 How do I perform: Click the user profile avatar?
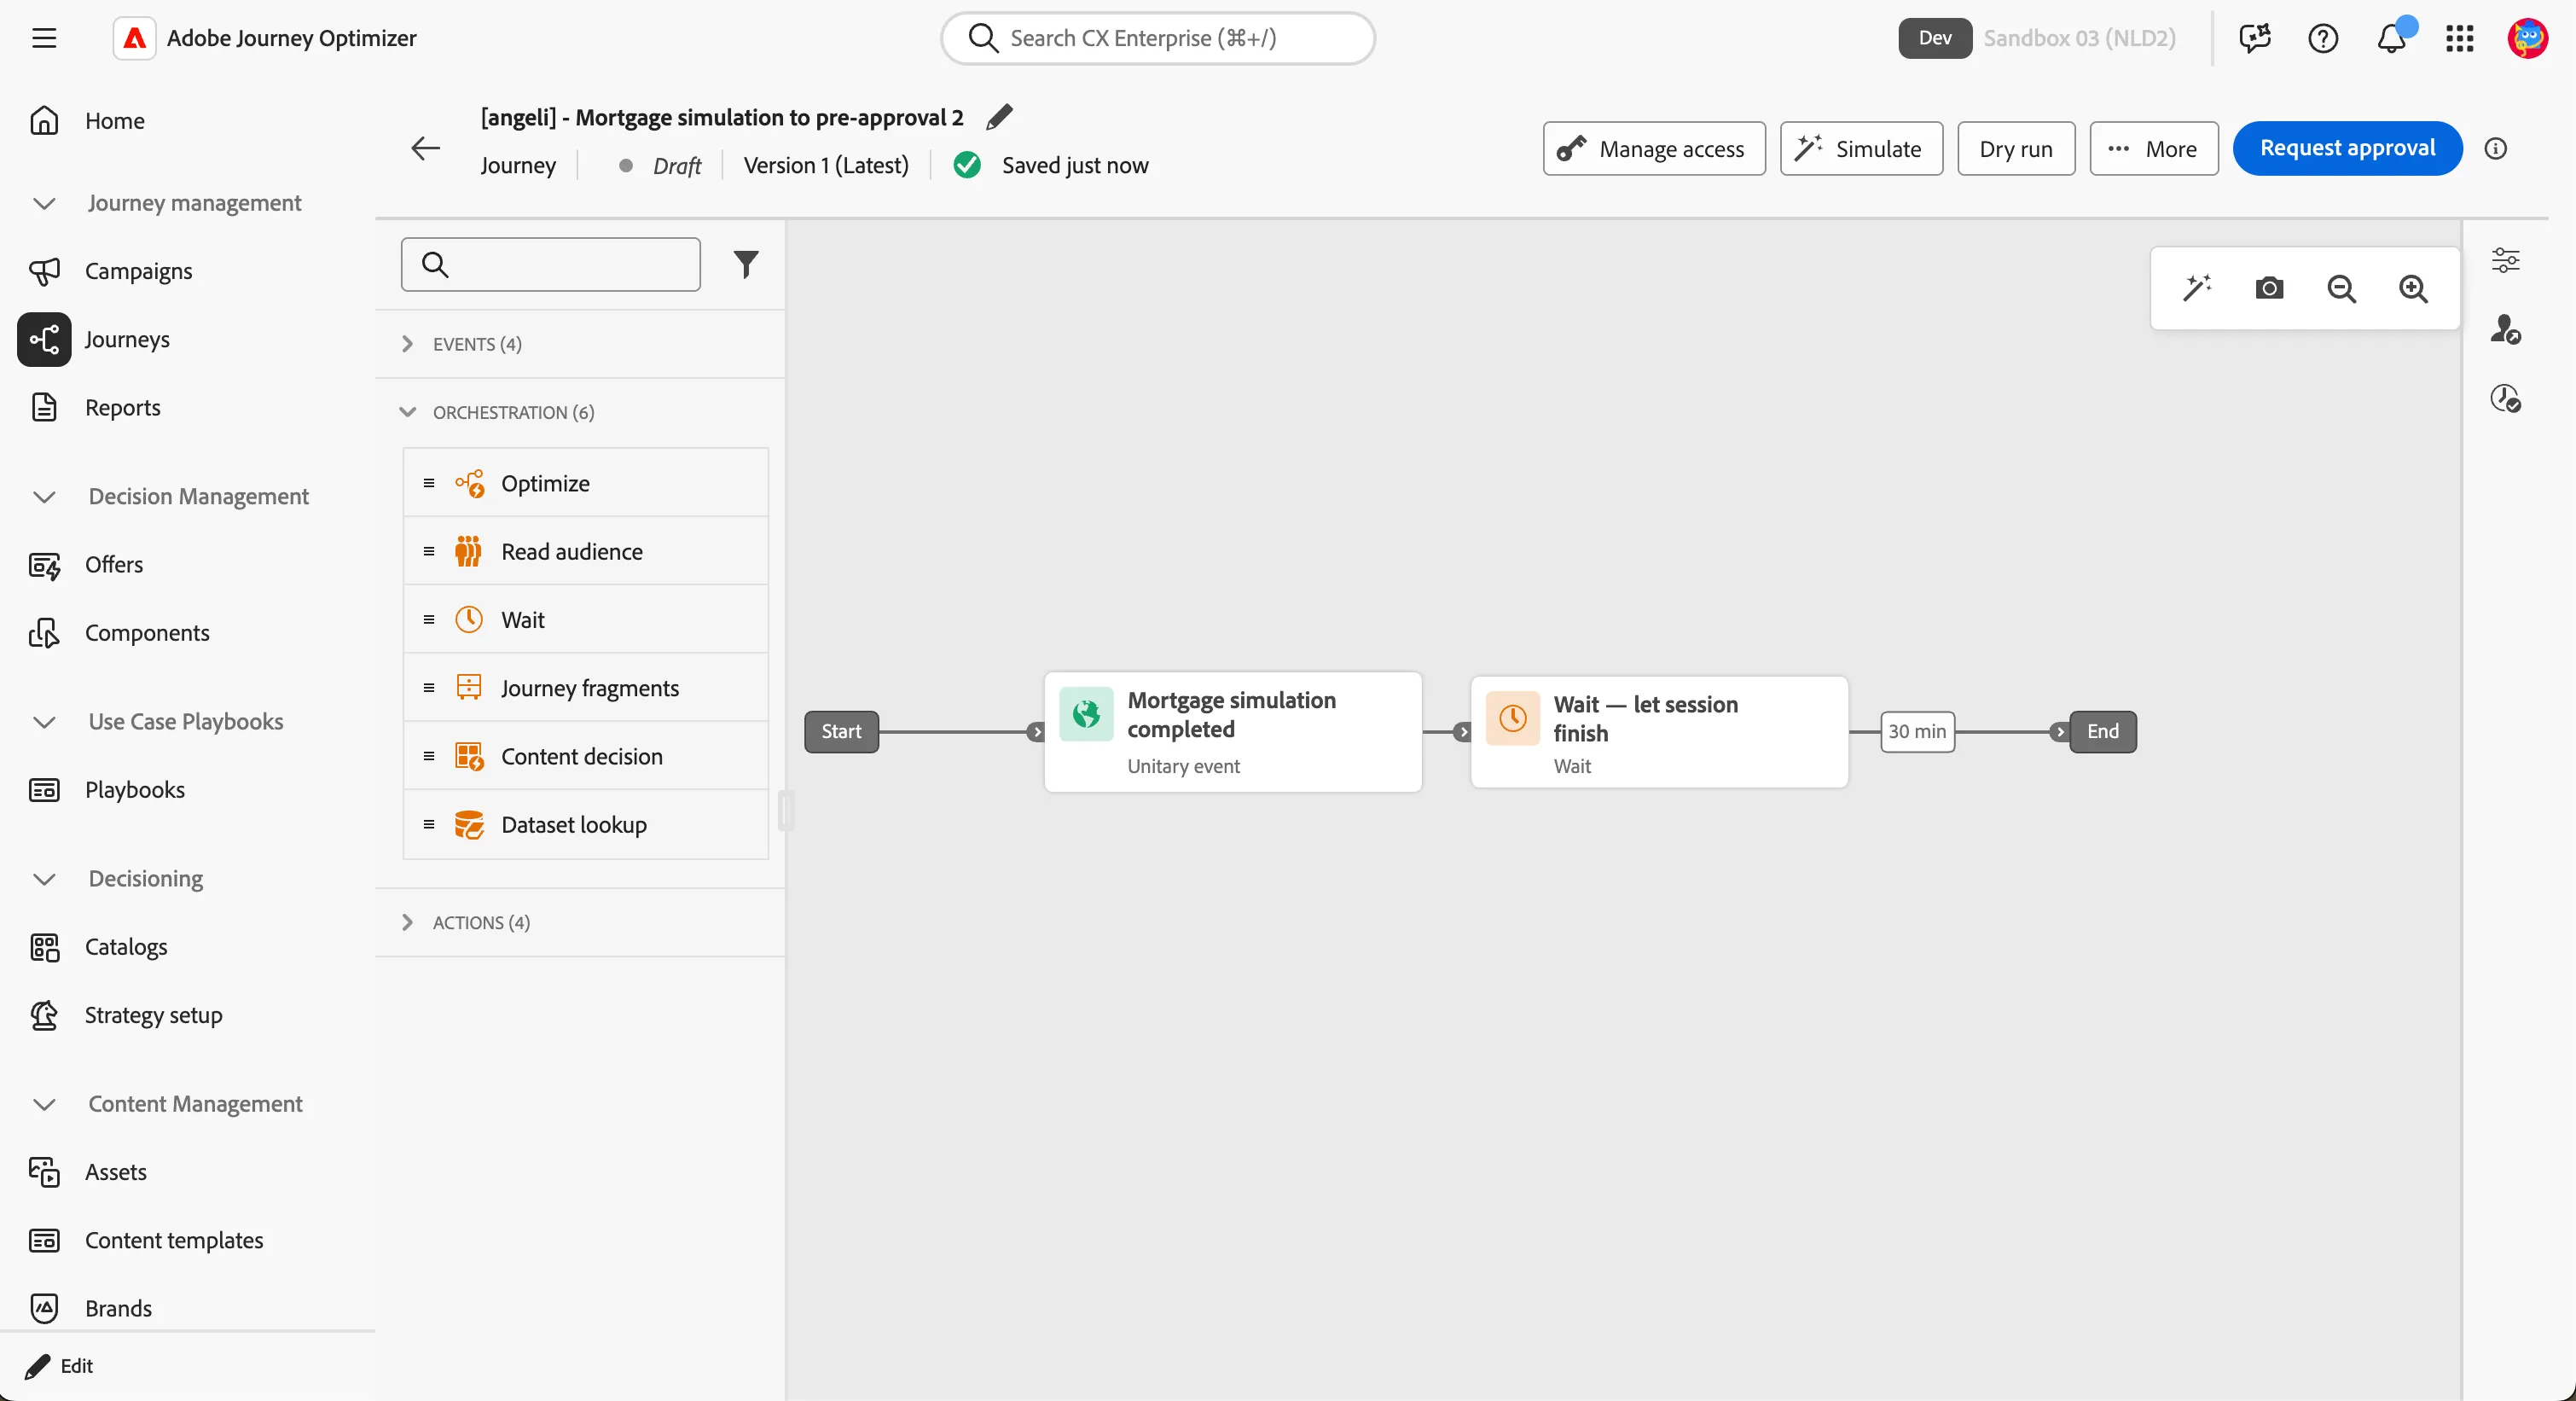tap(2528, 38)
